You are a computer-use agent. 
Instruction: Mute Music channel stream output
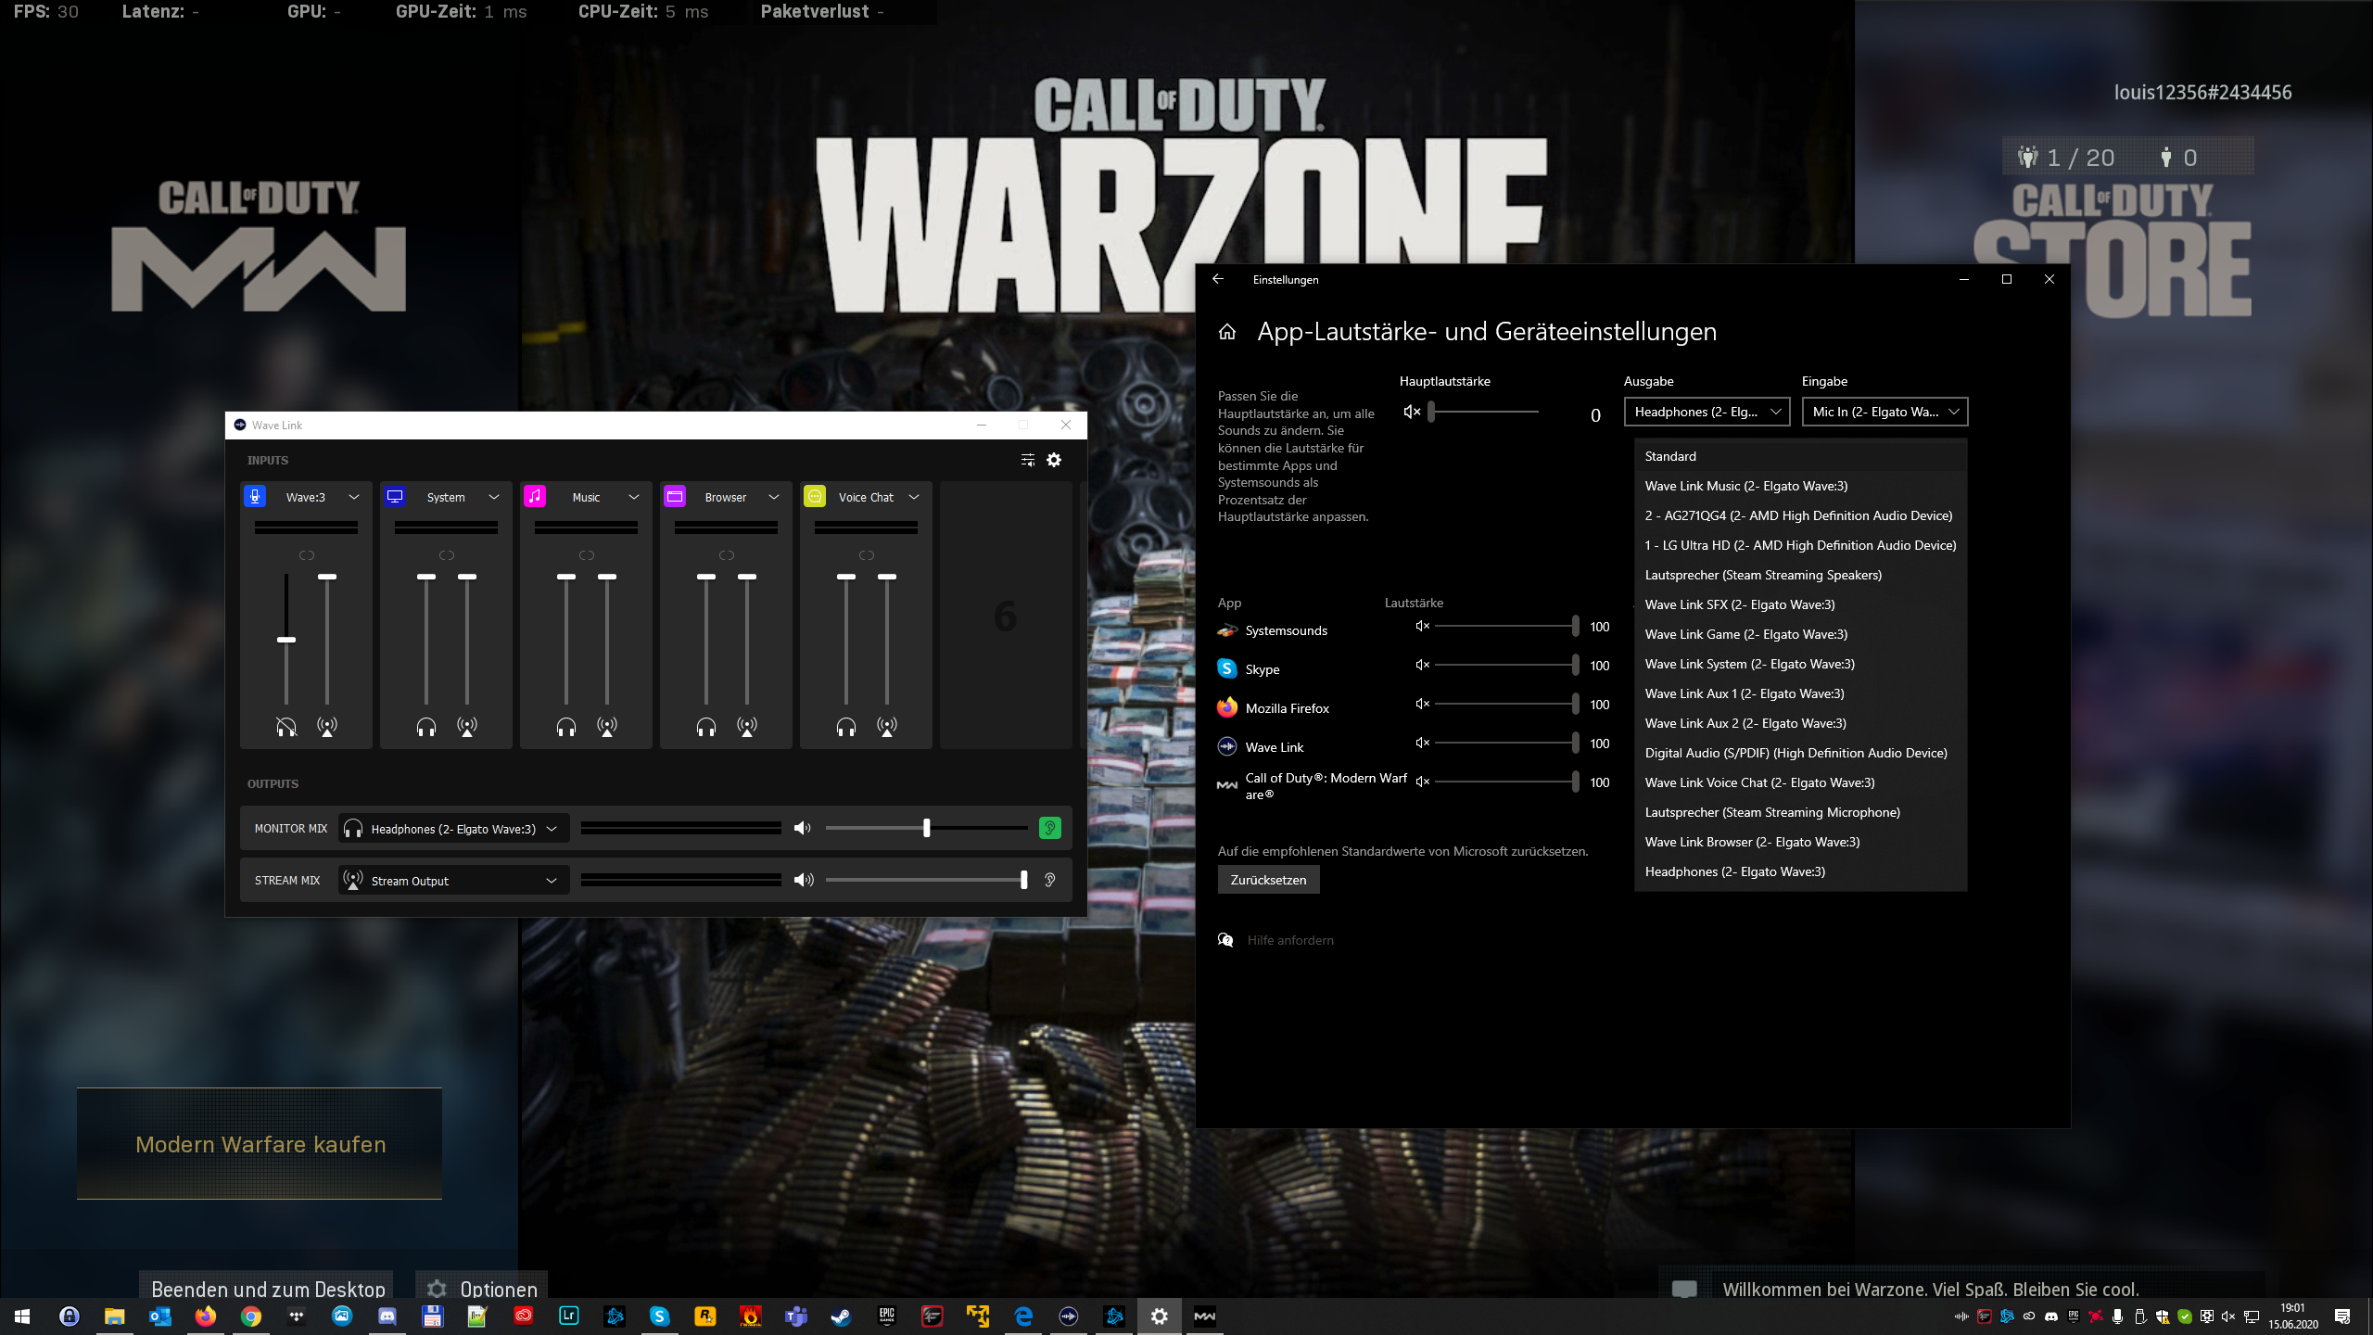(x=607, y=727)
